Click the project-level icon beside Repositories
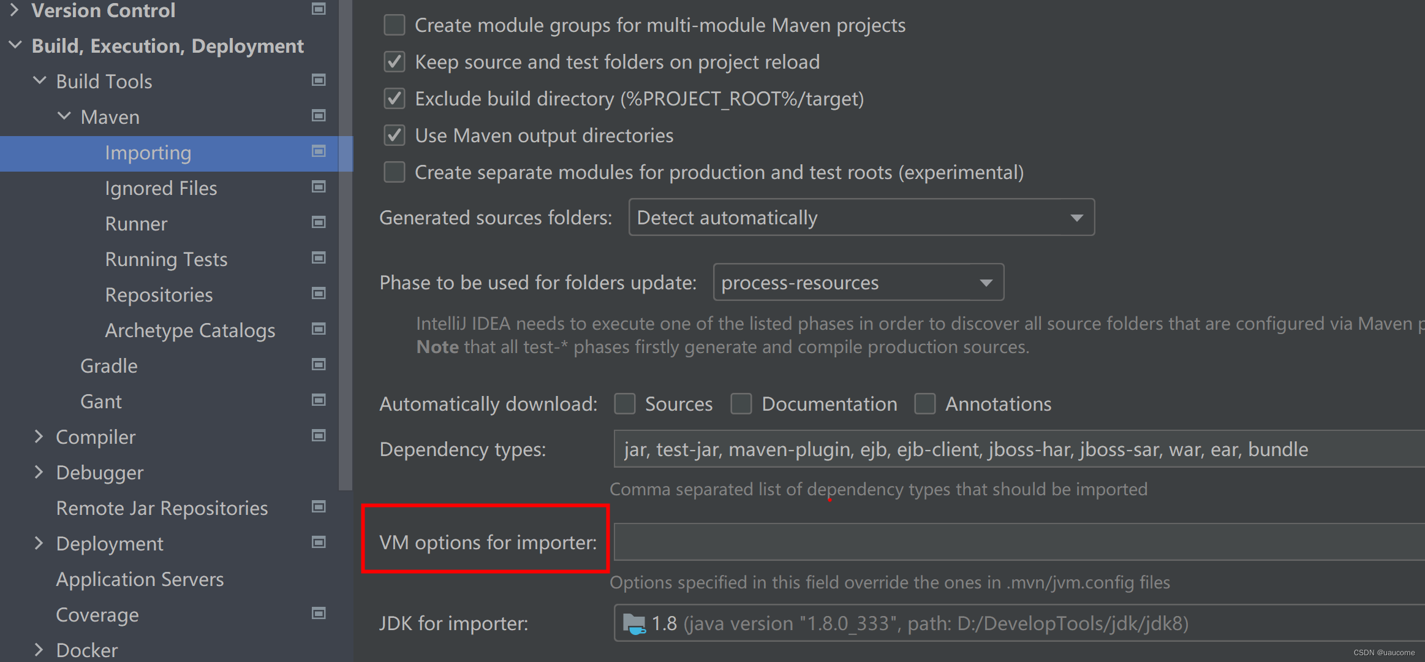The height and width of the screenshot is (662, 1425). (x=319, y=294)
